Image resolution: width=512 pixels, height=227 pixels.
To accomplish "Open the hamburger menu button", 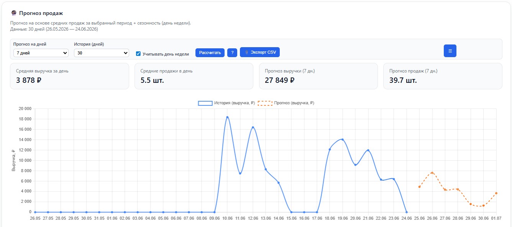I will point(450,51).
